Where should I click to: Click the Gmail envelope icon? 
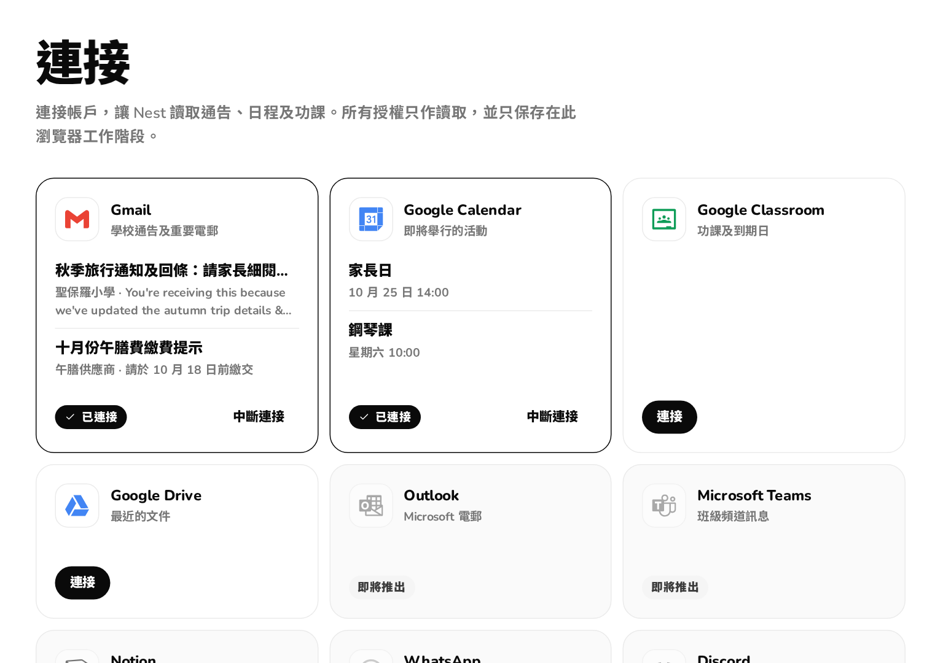pyautogui.click(x=77, y=219)
